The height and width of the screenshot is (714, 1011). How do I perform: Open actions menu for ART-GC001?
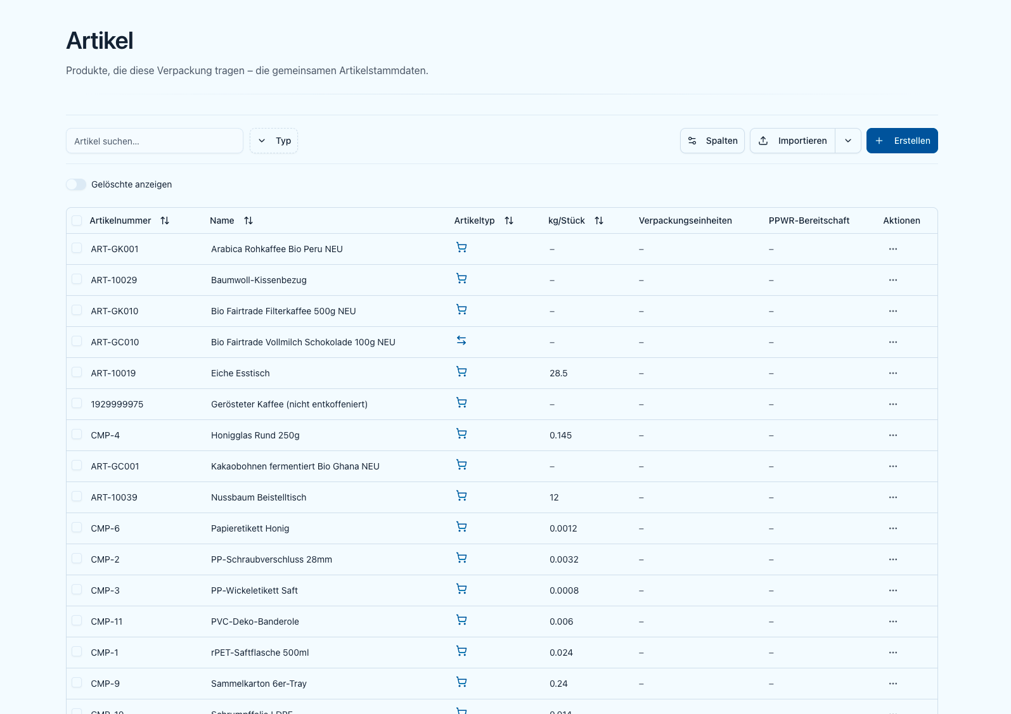(x=893, y=466)
